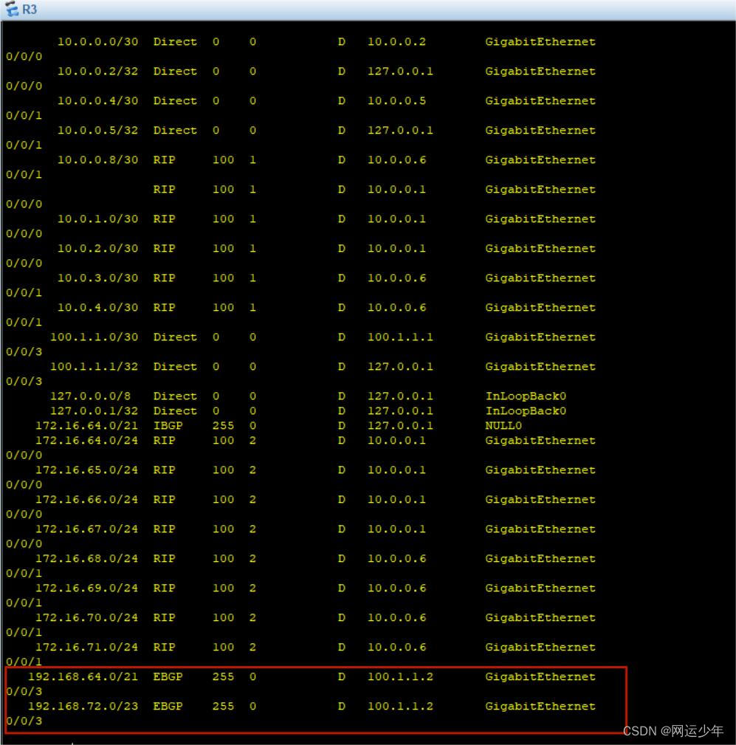
Task: Click RIP protocol of 10.0.3.0/30 route
Action: point(164,278)
